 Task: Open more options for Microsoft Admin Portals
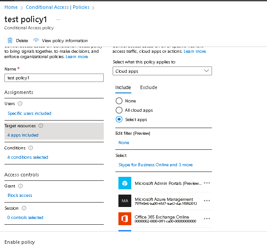207,183
